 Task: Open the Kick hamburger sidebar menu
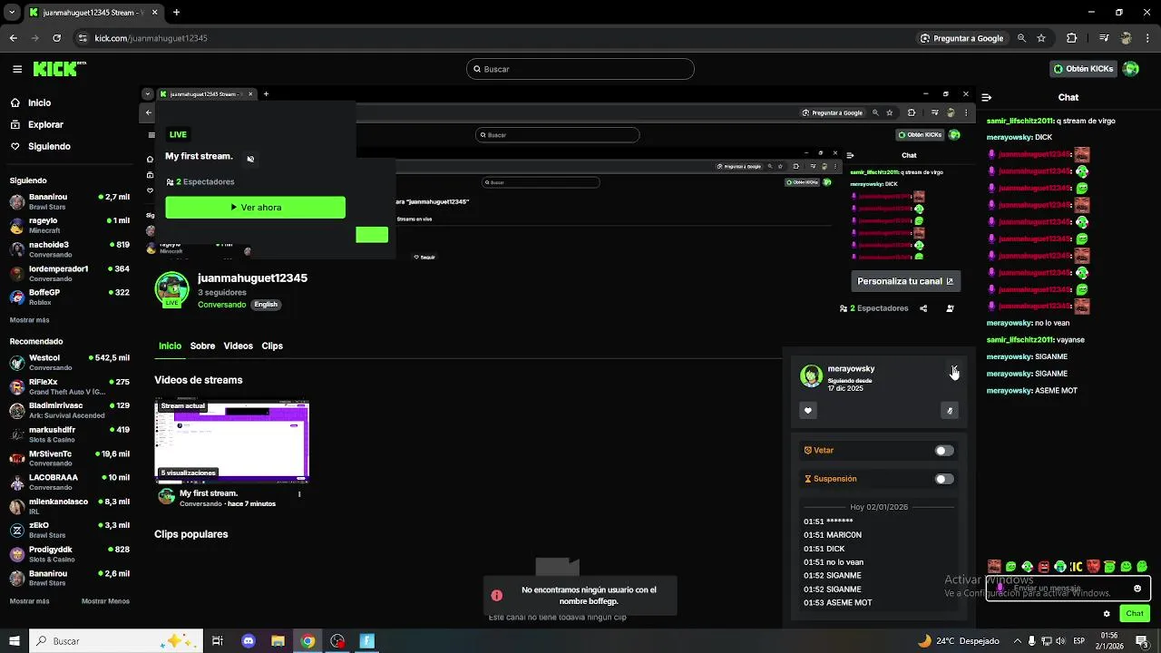tap(17, 69)
